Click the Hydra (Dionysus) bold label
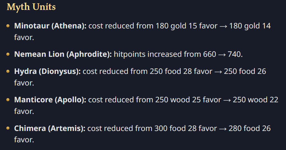The height and width of the screenshot is (150, 286). coord(47,71)
